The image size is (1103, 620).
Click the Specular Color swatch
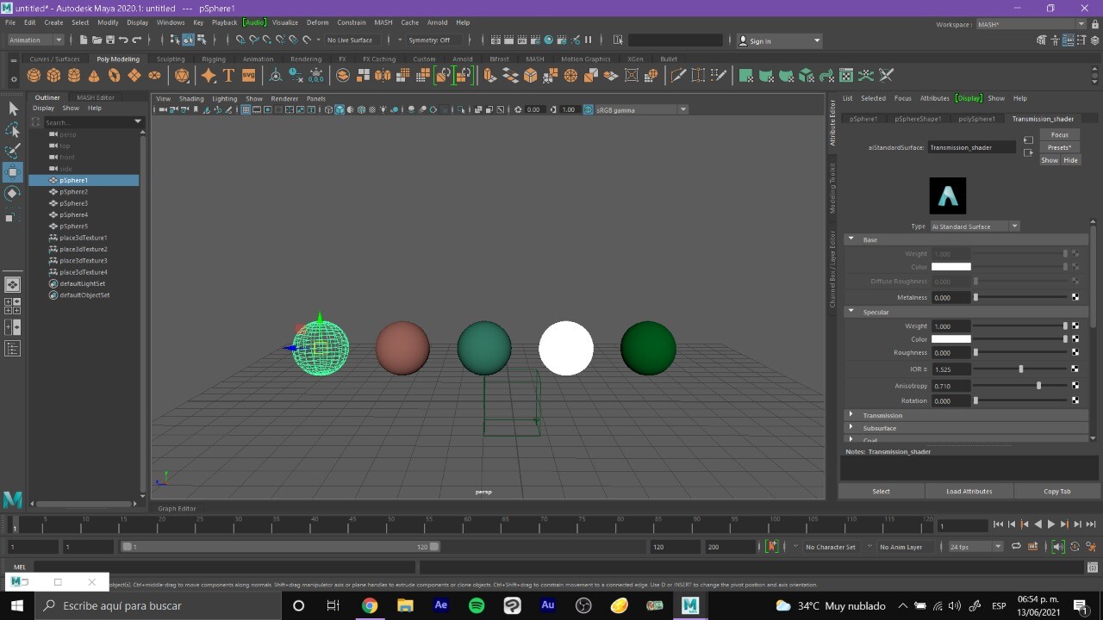click(x=951, y=338)
